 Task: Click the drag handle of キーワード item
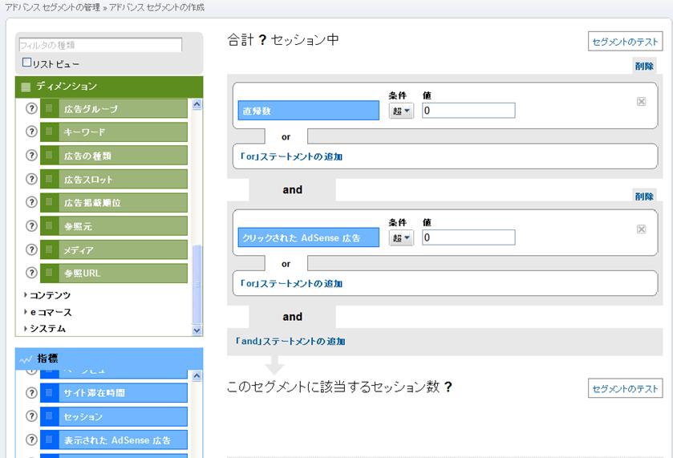49,132
